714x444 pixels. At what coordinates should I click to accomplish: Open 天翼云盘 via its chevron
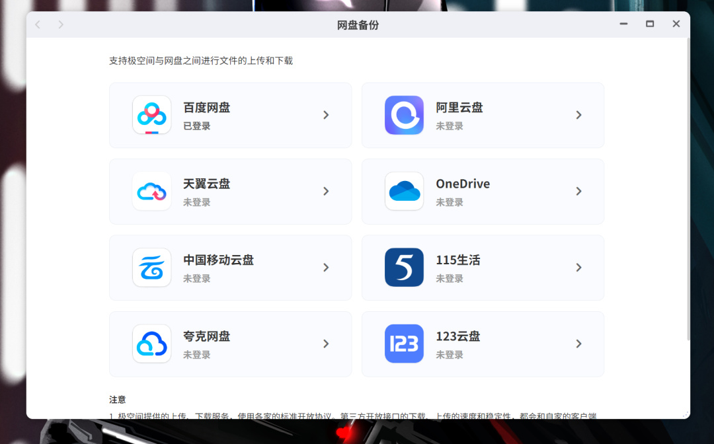[326, 191]
